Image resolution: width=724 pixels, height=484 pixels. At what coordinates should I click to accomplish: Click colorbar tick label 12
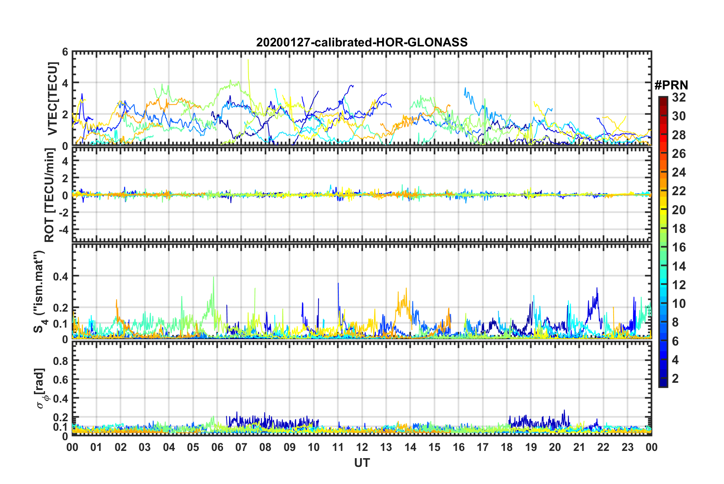pyautogui.click(x=679, y=285)
